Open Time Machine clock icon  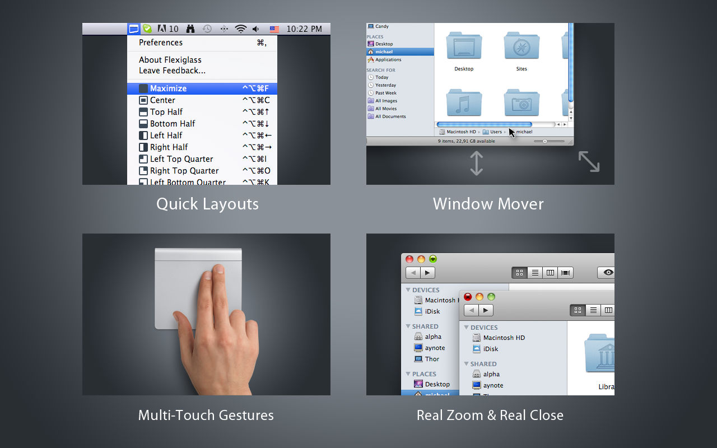(x=207, y=29)
